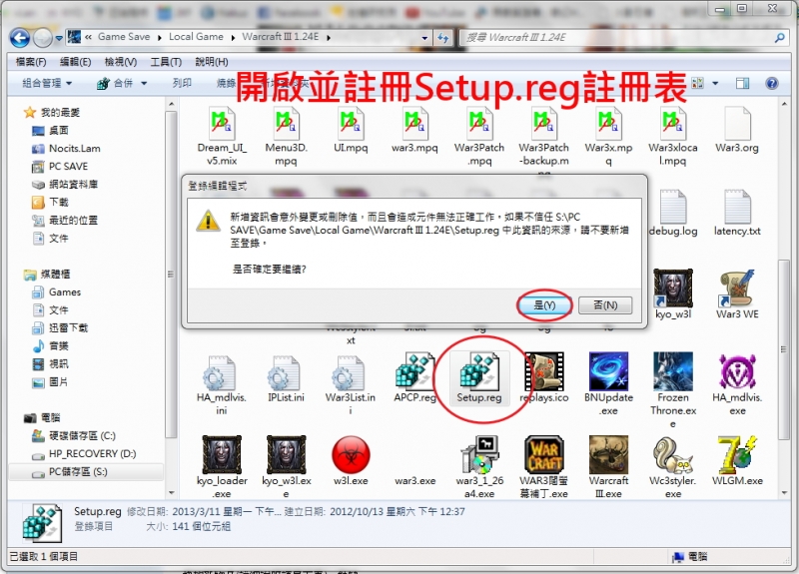Toggle the preview pane icon
This screenshot has width=799, height=574.
pyautogui.click(x=742, y=83)
